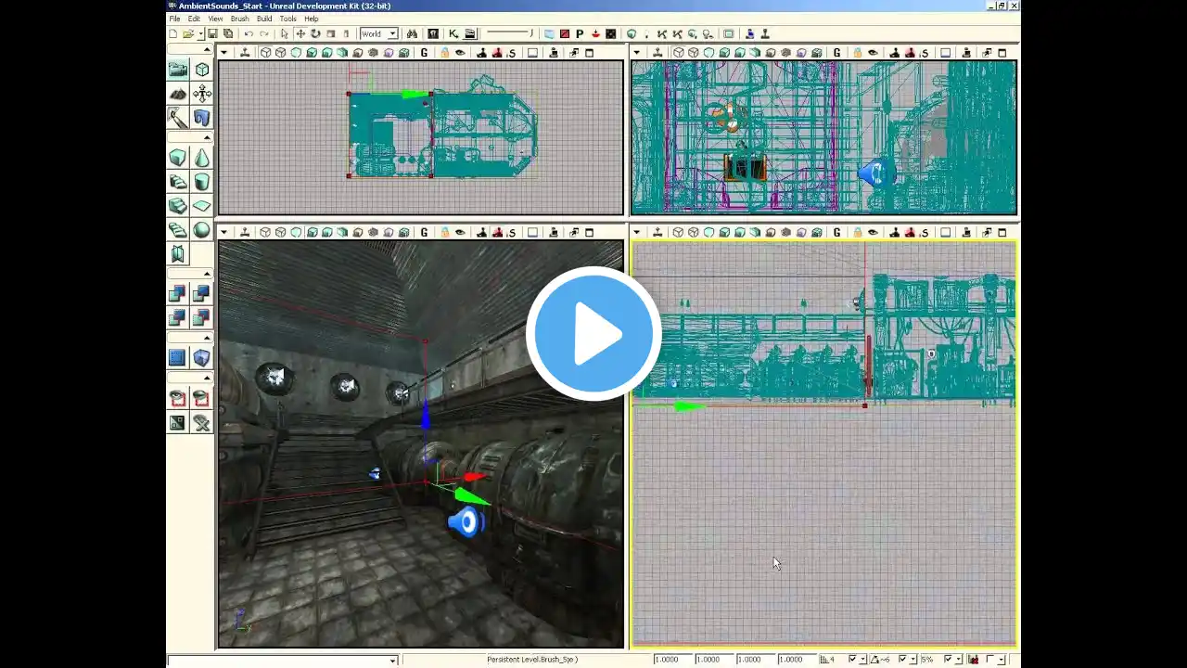Screen dimensions: 1187x668
Task: Open the top-left viewport options dropdown arrow
Action: pos(223,53)
